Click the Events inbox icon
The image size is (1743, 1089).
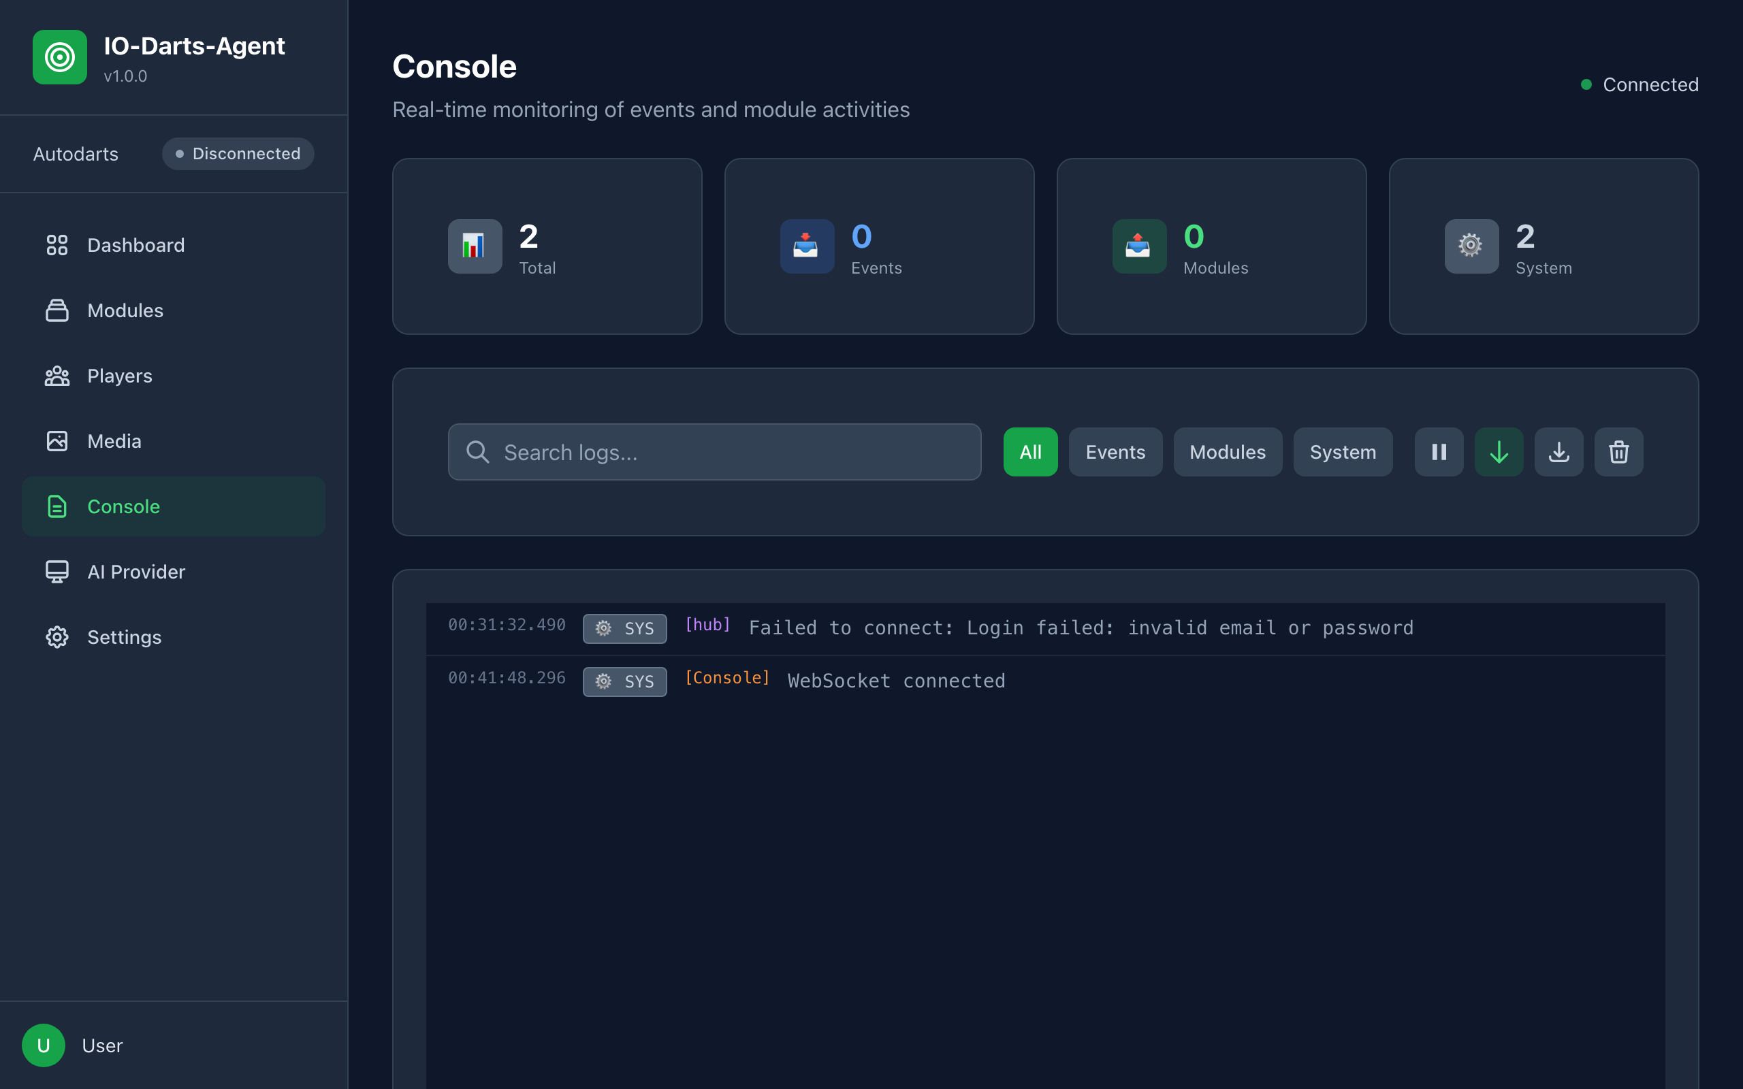(x=807, y=246)
